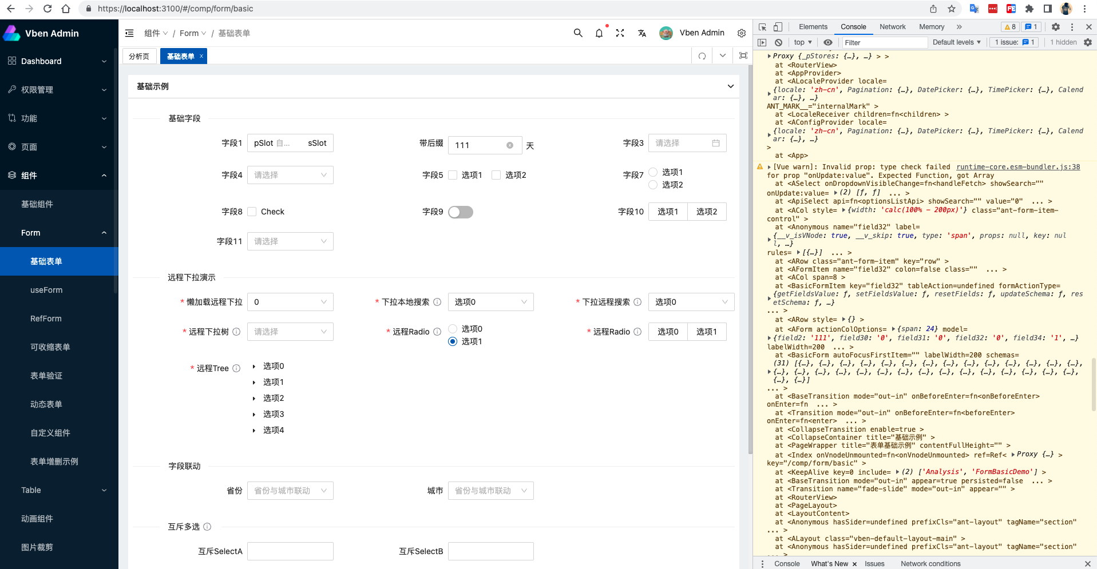Tick the Check checkbox for 字段8
The image size is (1097, 569).
tap(252, 212)
